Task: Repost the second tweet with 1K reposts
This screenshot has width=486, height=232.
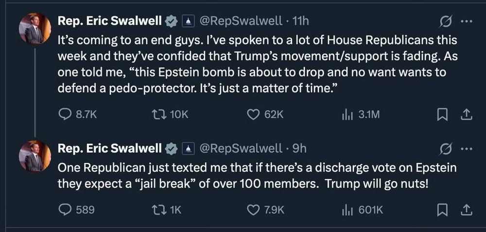Action: 156,209
